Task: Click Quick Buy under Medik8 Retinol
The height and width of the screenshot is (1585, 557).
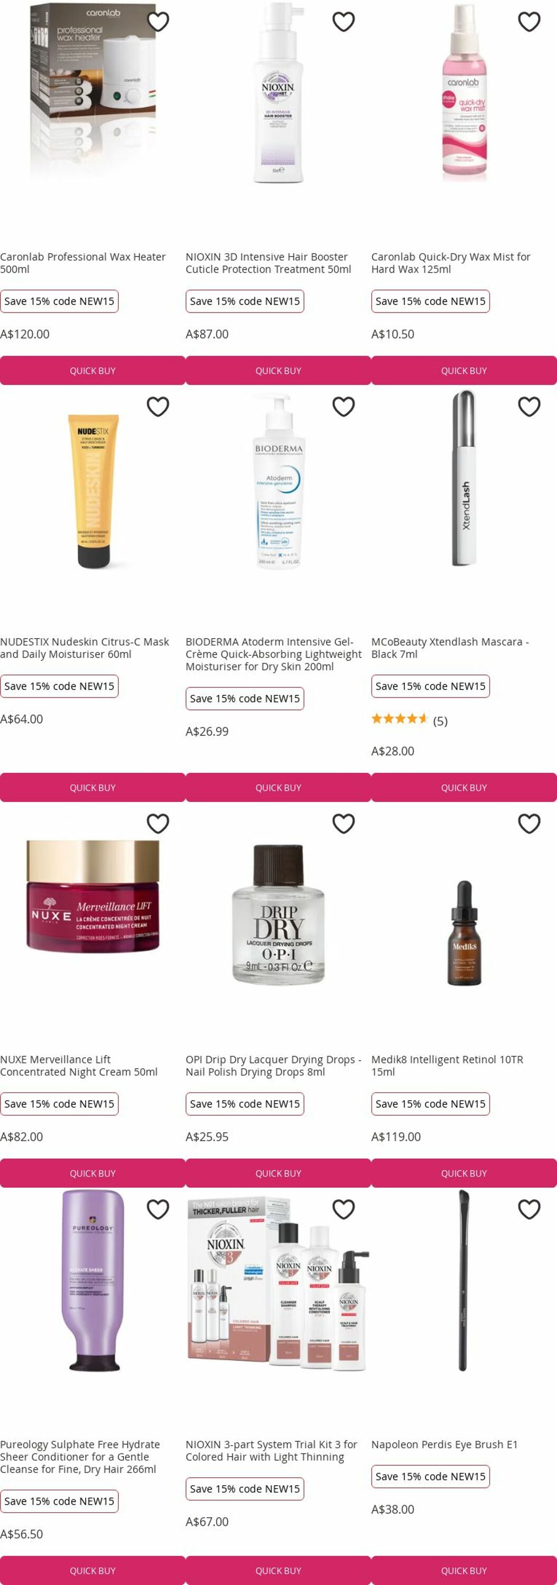Action: [x=464, y=1173]
